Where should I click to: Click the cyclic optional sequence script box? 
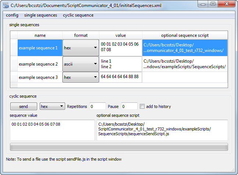pyautogui.click(x=162, y=130)
